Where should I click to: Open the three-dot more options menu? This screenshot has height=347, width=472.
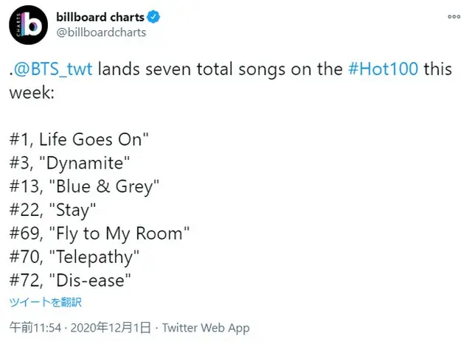click(x=454, y=16)
